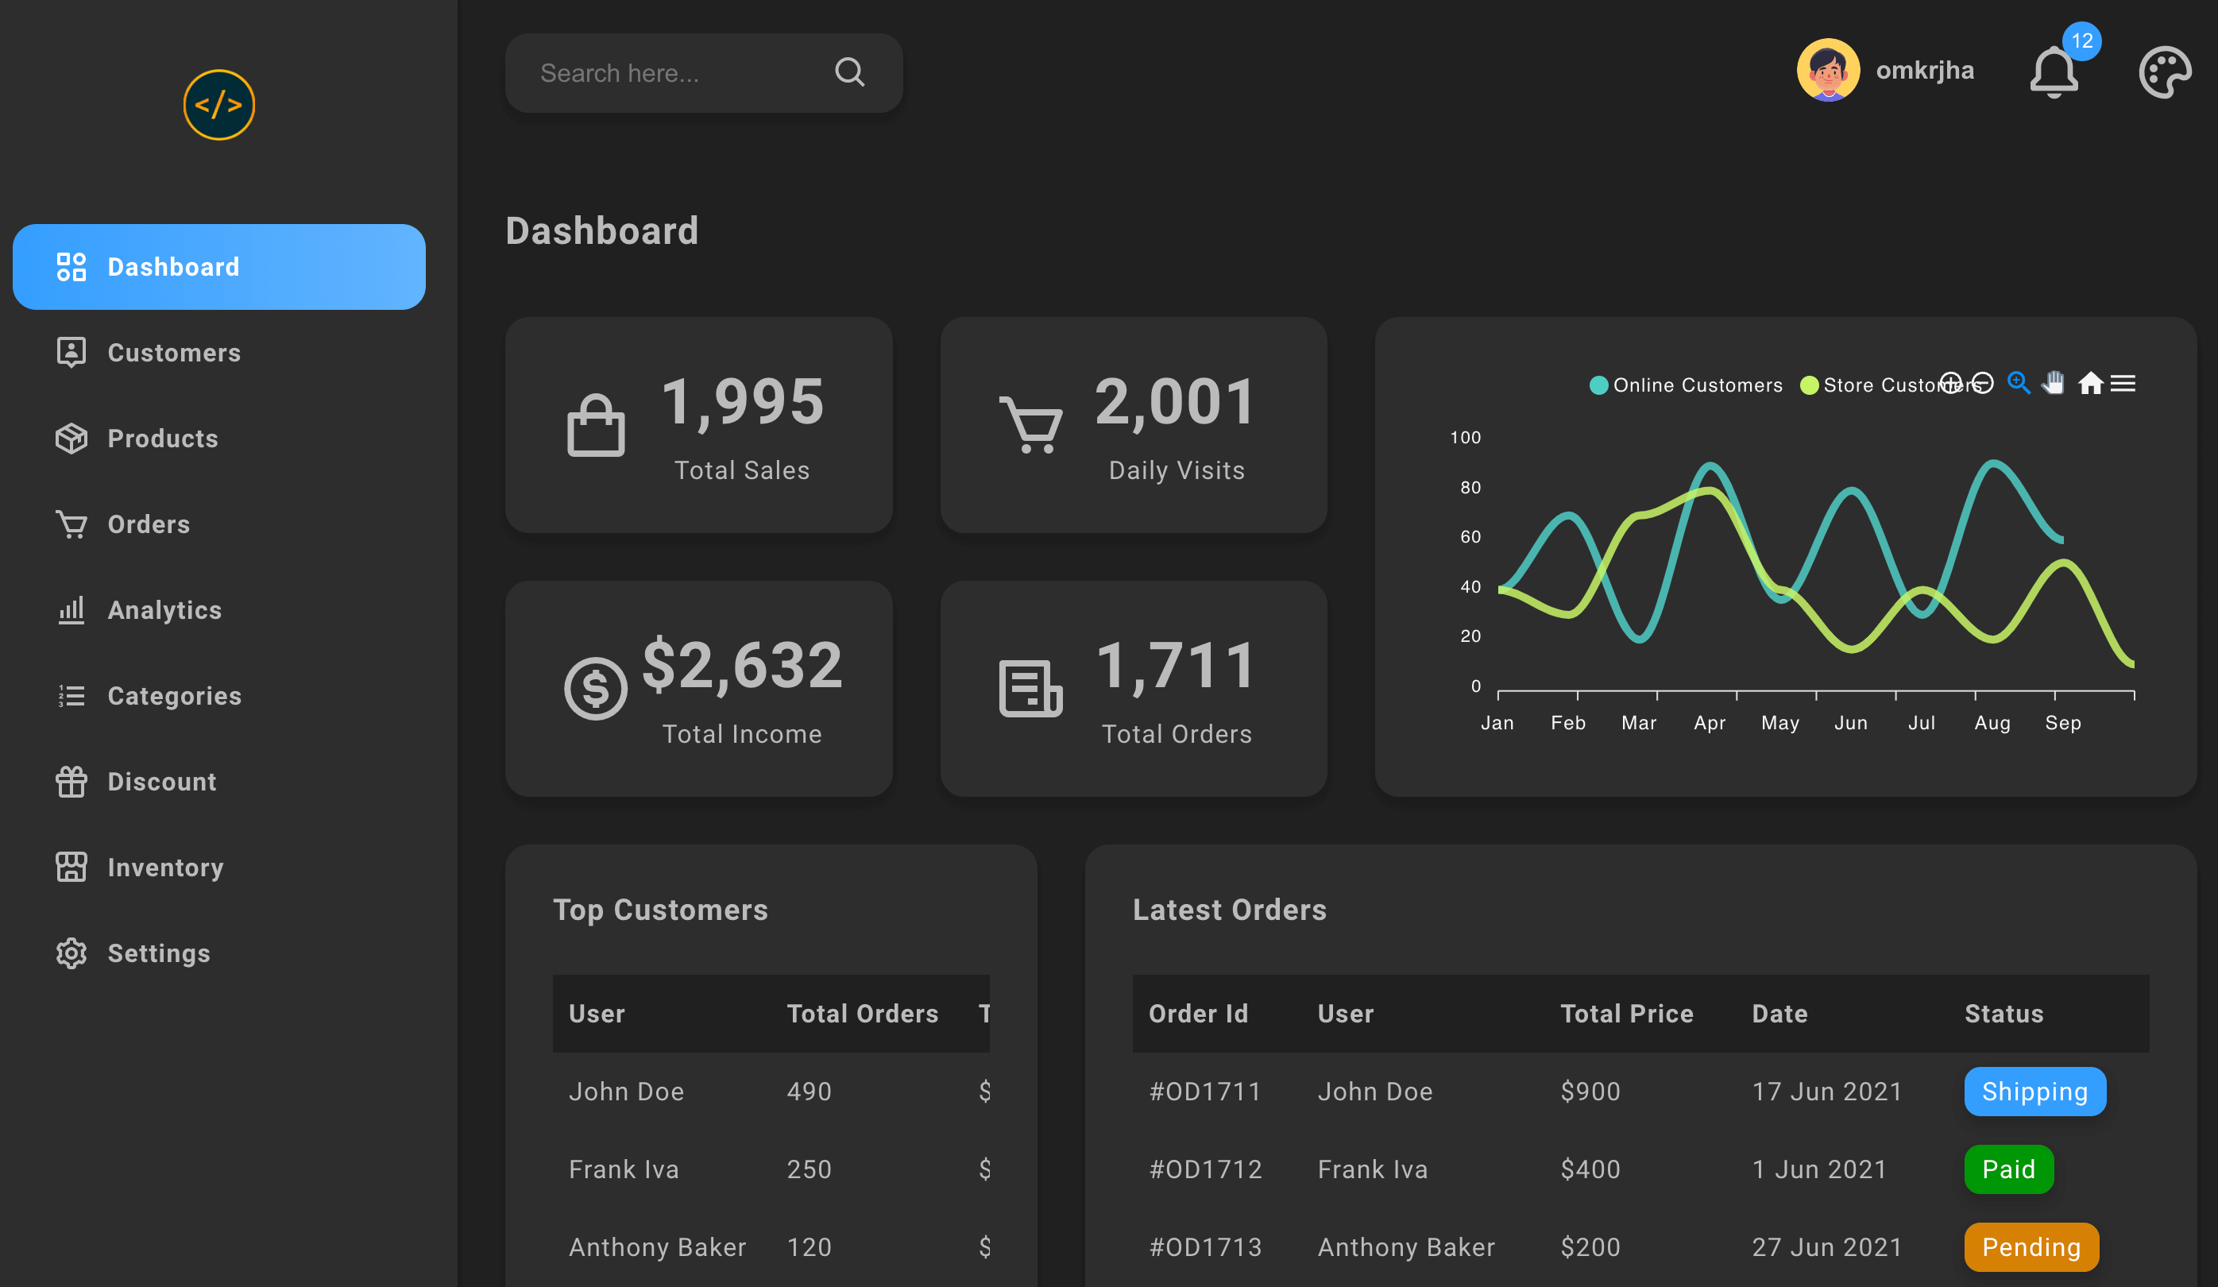2218x1287 pixels.
Task: Click the Discount gift icon
Action: click(x=71, y=782)
